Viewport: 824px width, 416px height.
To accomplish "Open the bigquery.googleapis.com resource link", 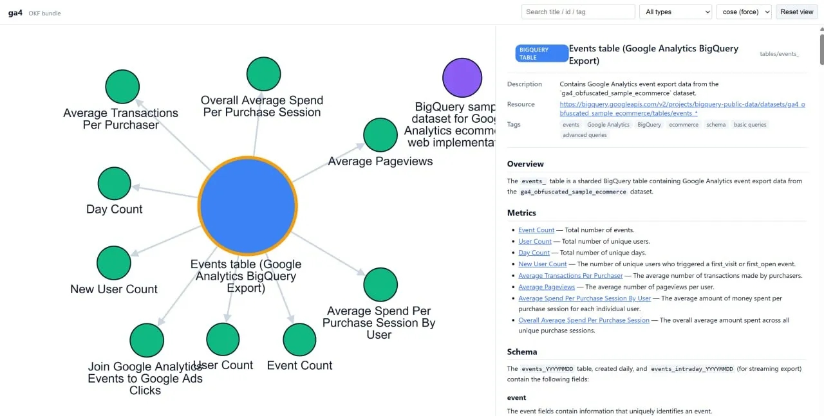I will click(x=682, y=109).
